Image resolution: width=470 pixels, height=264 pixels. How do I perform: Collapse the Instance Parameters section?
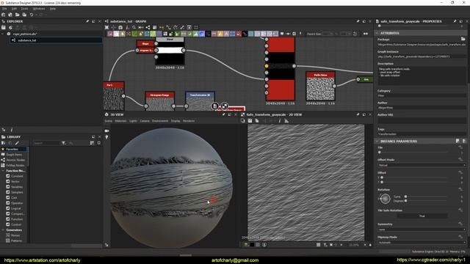pyautogui.click(x=377, y=142)
